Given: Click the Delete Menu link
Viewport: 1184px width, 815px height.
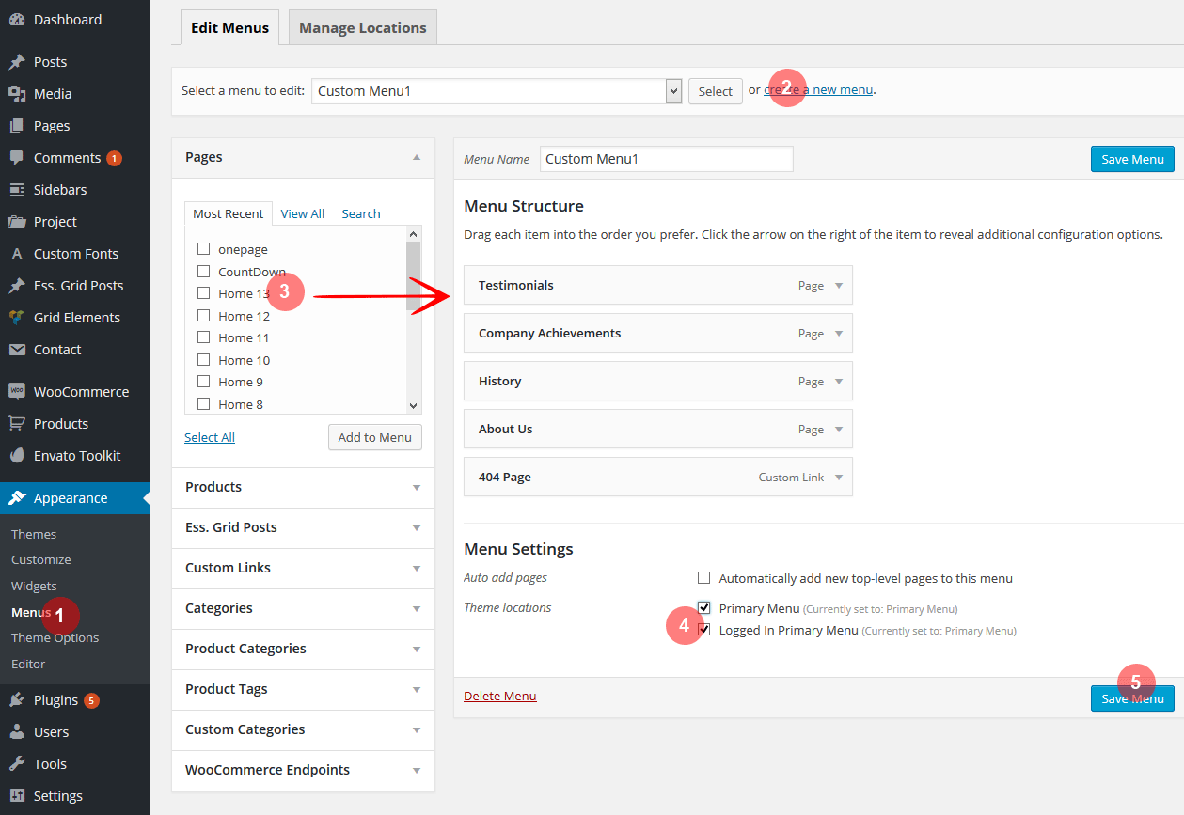Looking at the screenshot, I should [x=499, y=697].
